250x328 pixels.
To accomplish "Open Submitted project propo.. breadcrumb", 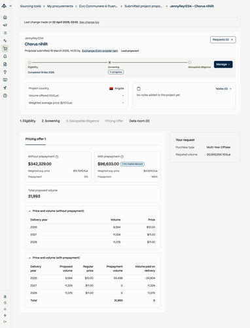I will point(143,6).
